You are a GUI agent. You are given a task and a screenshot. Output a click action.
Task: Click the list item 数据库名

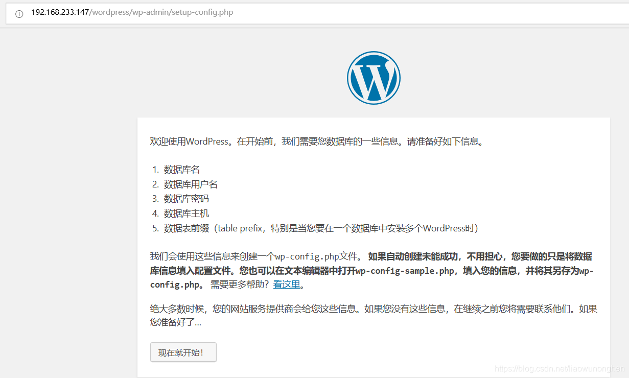tap(182, 170)
